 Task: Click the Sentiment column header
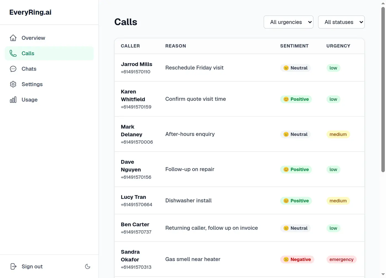point(294,46)
